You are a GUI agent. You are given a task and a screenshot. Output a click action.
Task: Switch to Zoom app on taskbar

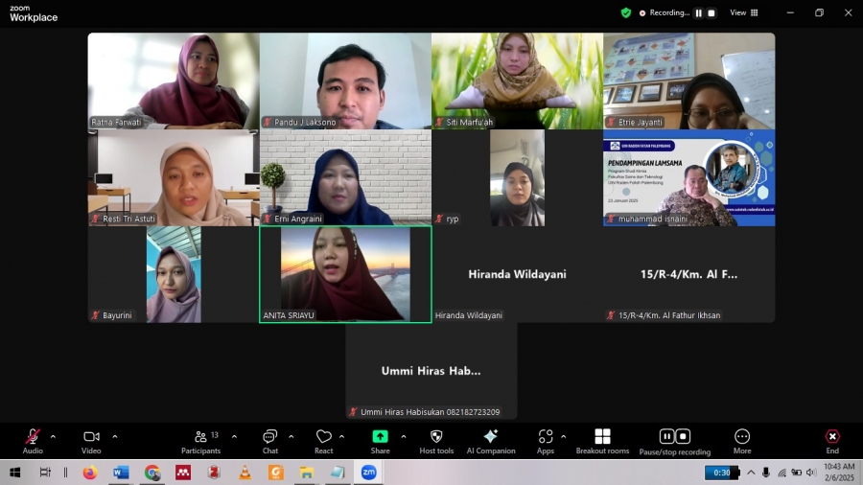pyautogui.click(x=369, y=473)
